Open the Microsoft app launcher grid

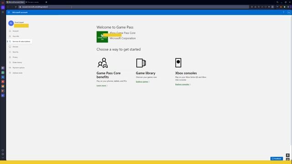click(9, 12)
